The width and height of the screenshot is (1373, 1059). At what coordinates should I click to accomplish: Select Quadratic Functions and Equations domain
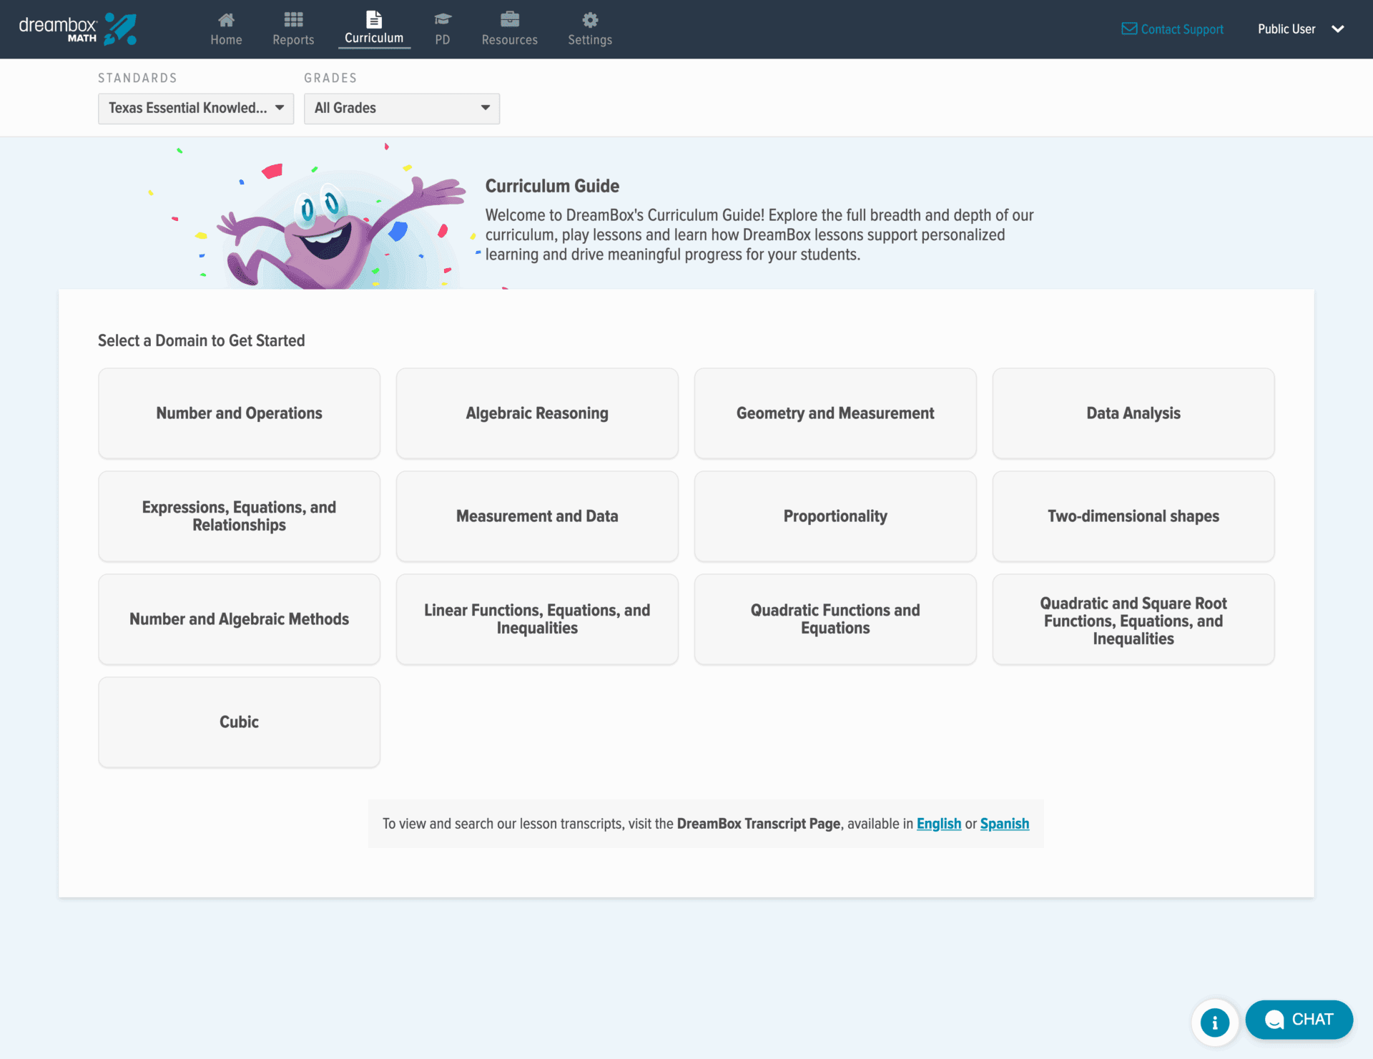point(835,619)
